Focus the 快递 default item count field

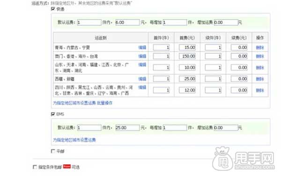pyautogui.click(x=89, y=22)
